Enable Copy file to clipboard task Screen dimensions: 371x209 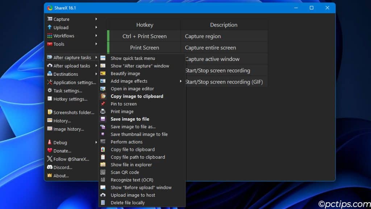click(142, 149)
